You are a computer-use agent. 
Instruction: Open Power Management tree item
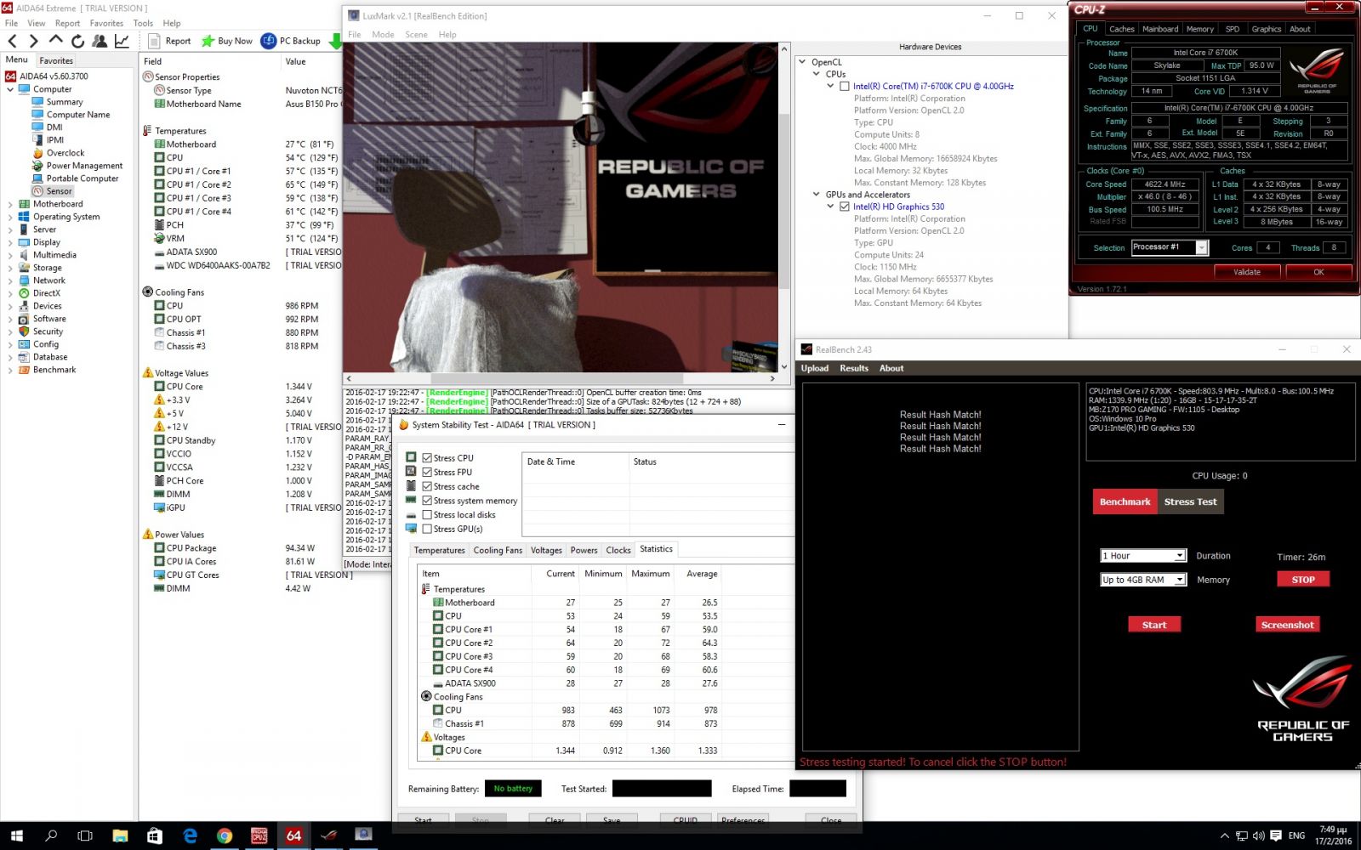click(84, 166)
